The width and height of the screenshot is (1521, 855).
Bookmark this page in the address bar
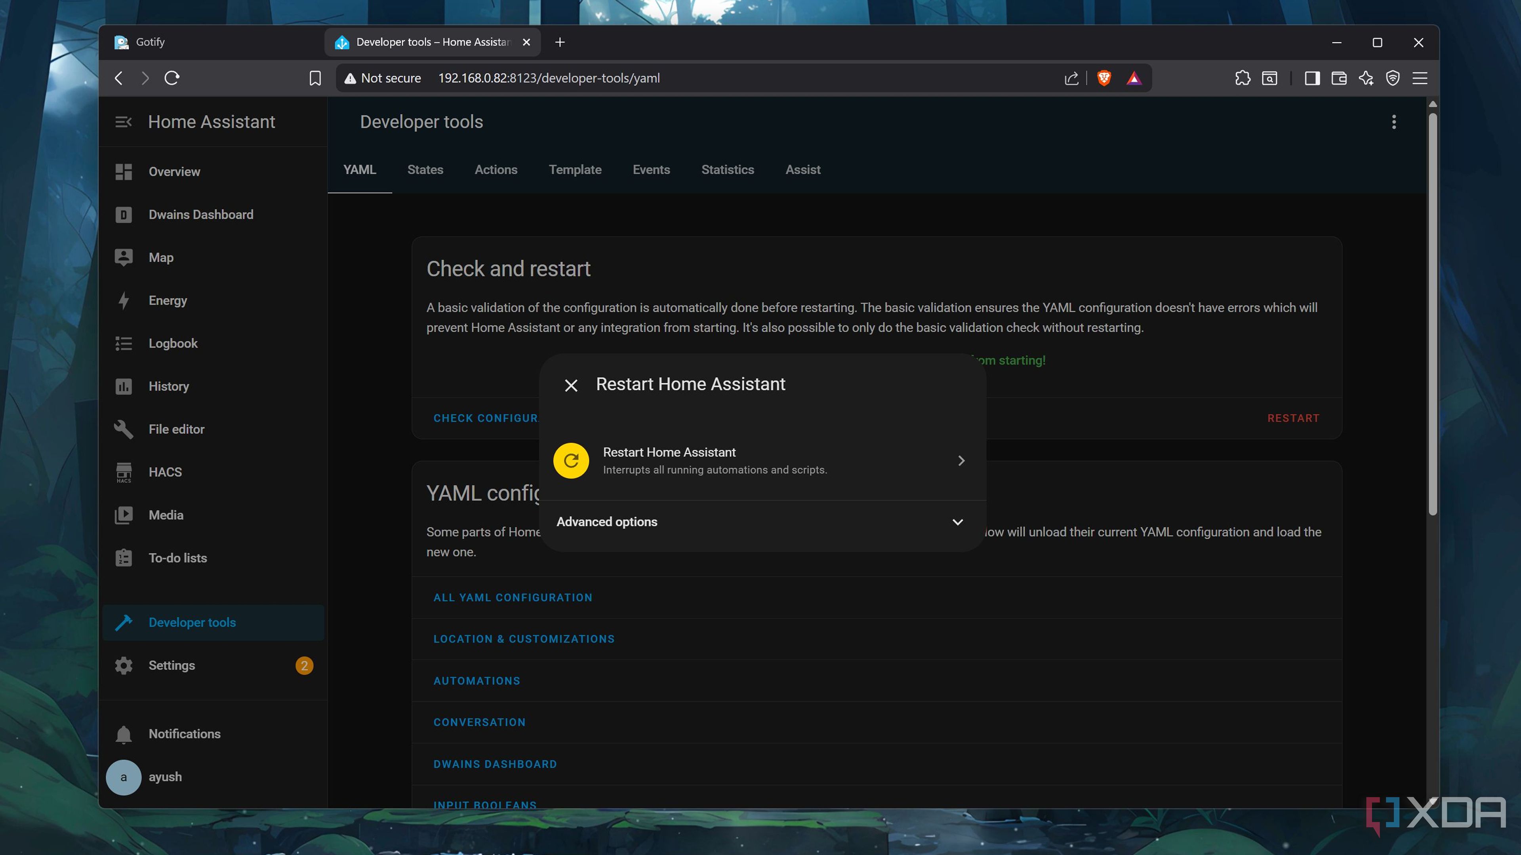315,78
